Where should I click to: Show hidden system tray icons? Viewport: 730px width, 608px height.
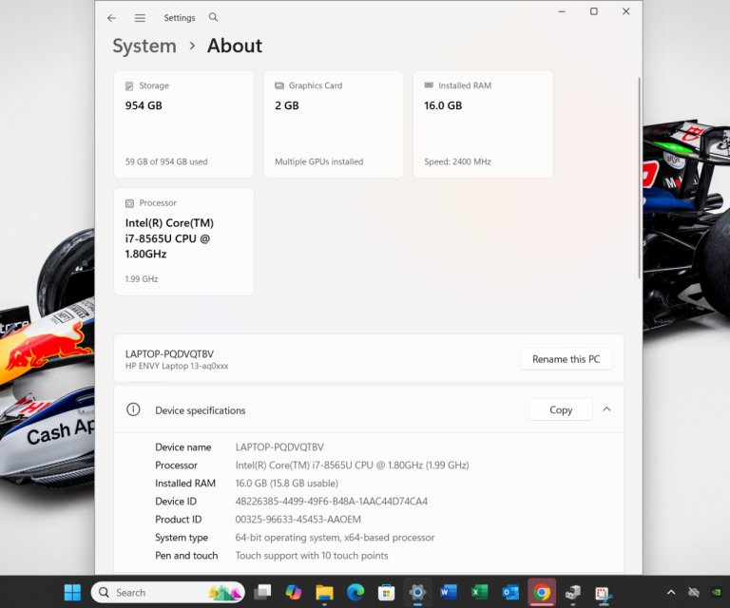pyautogui.click(x=671, y=592)
